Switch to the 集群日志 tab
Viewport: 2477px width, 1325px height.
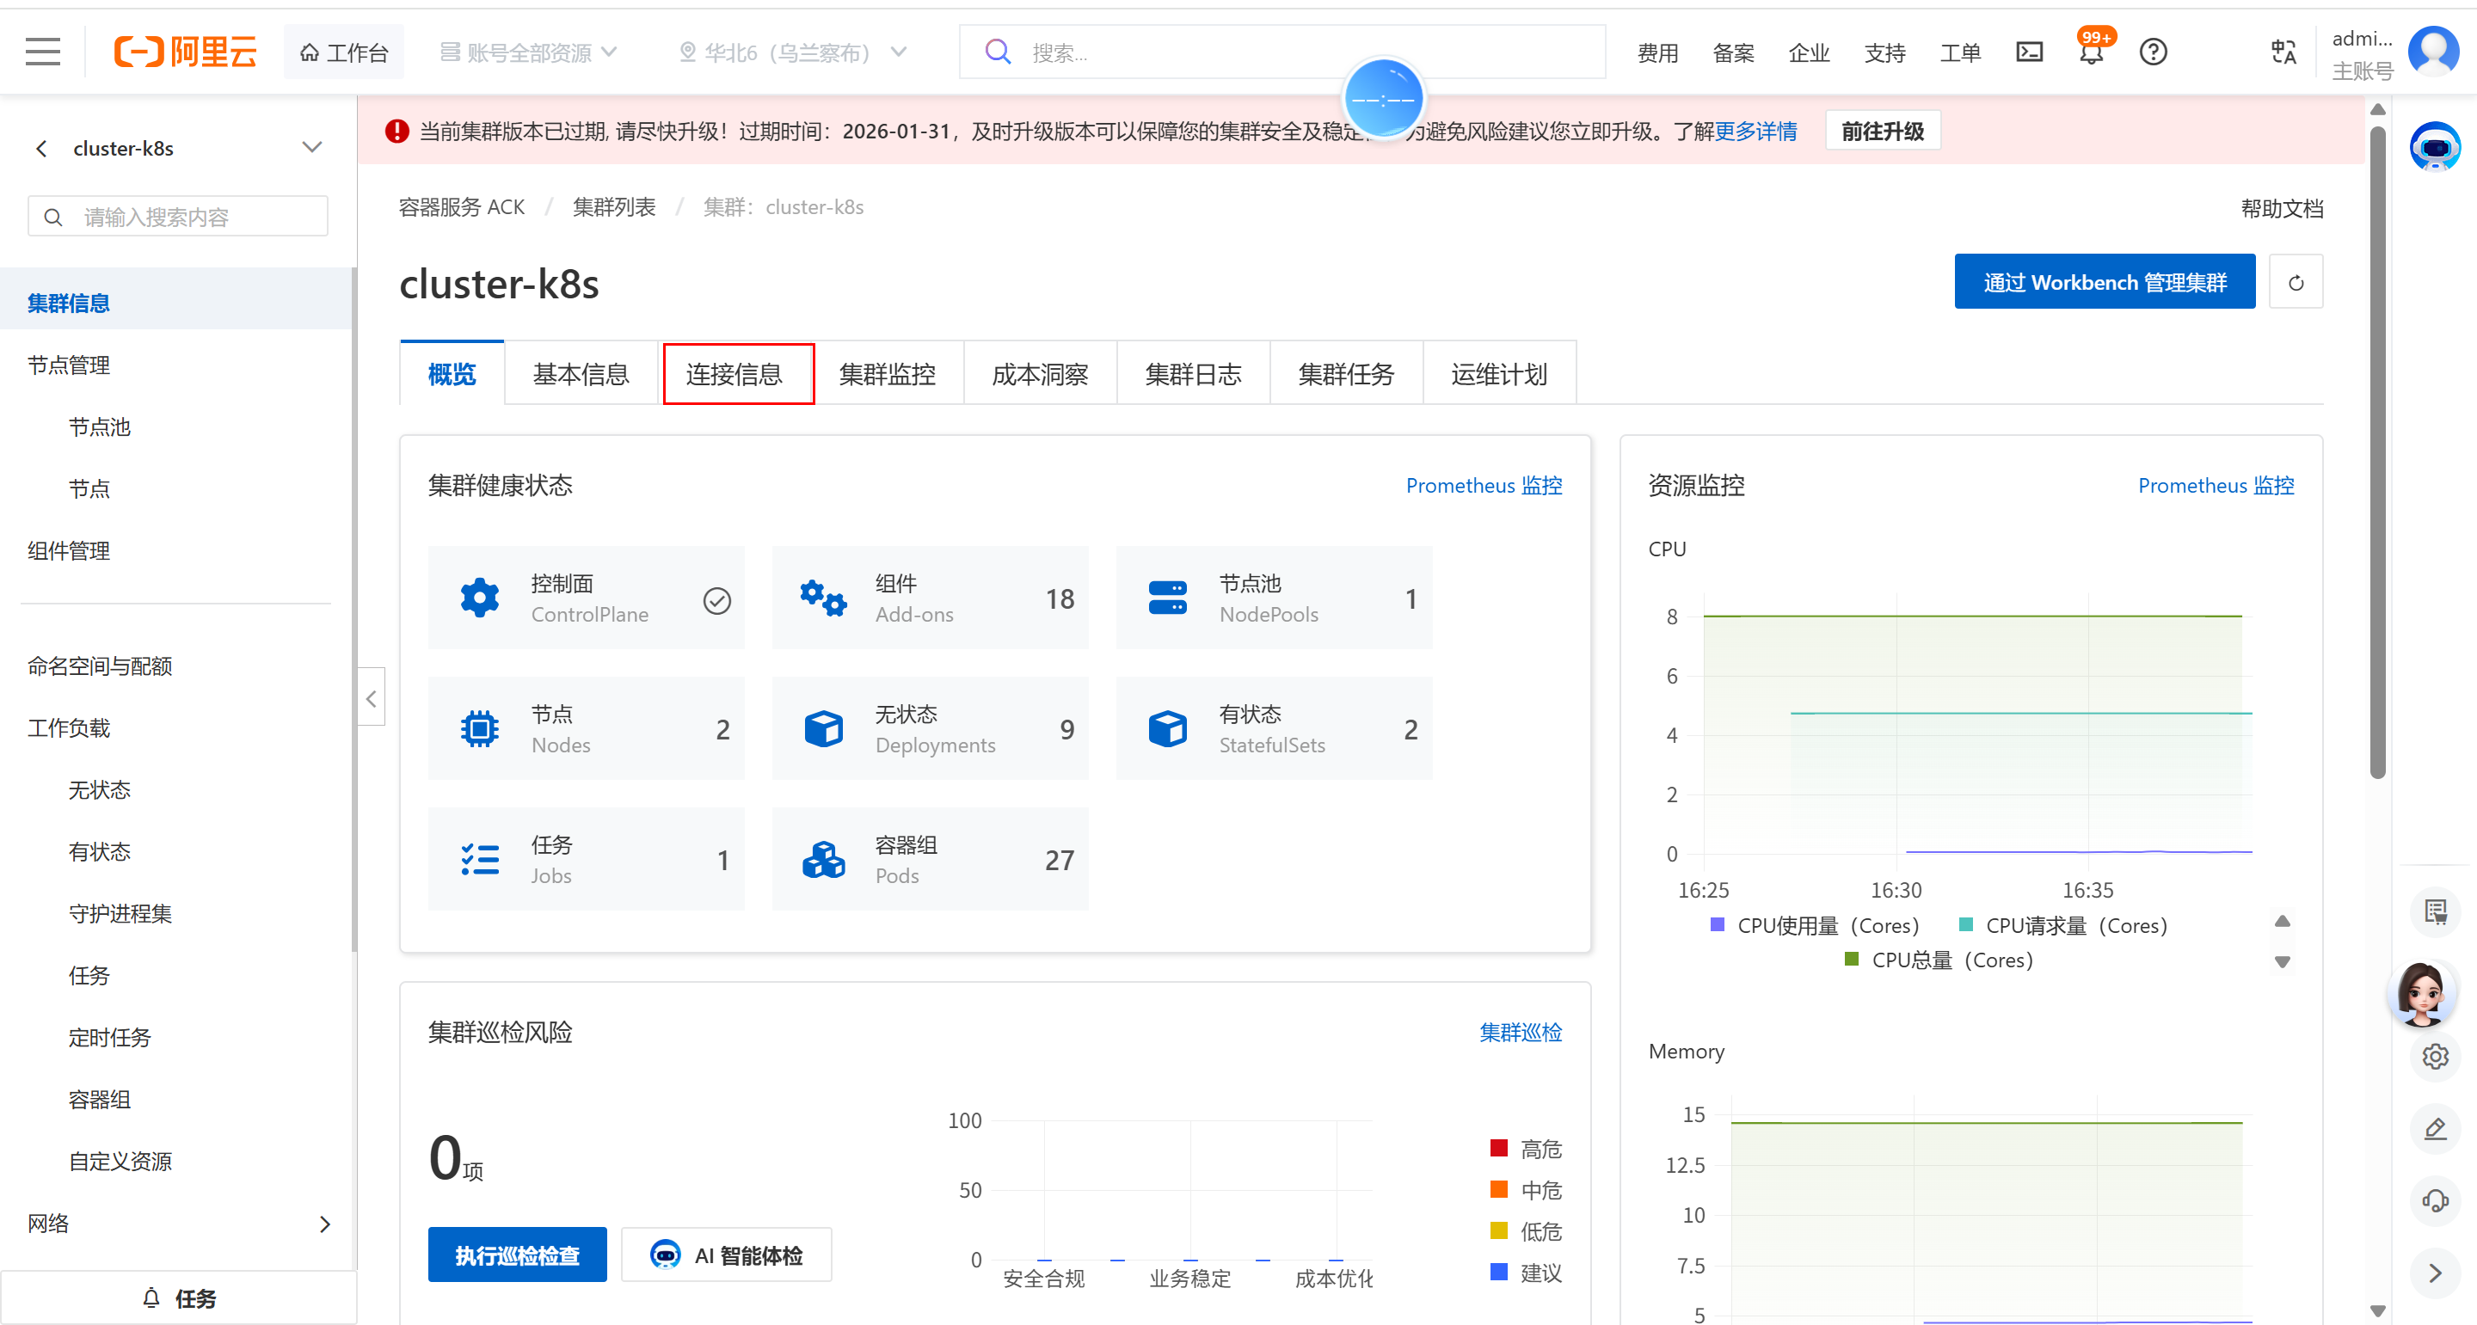click(1193, 374)
